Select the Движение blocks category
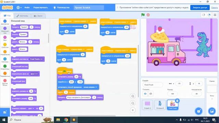The width and height of the screenshot is (219, 123). click(5, 22)
